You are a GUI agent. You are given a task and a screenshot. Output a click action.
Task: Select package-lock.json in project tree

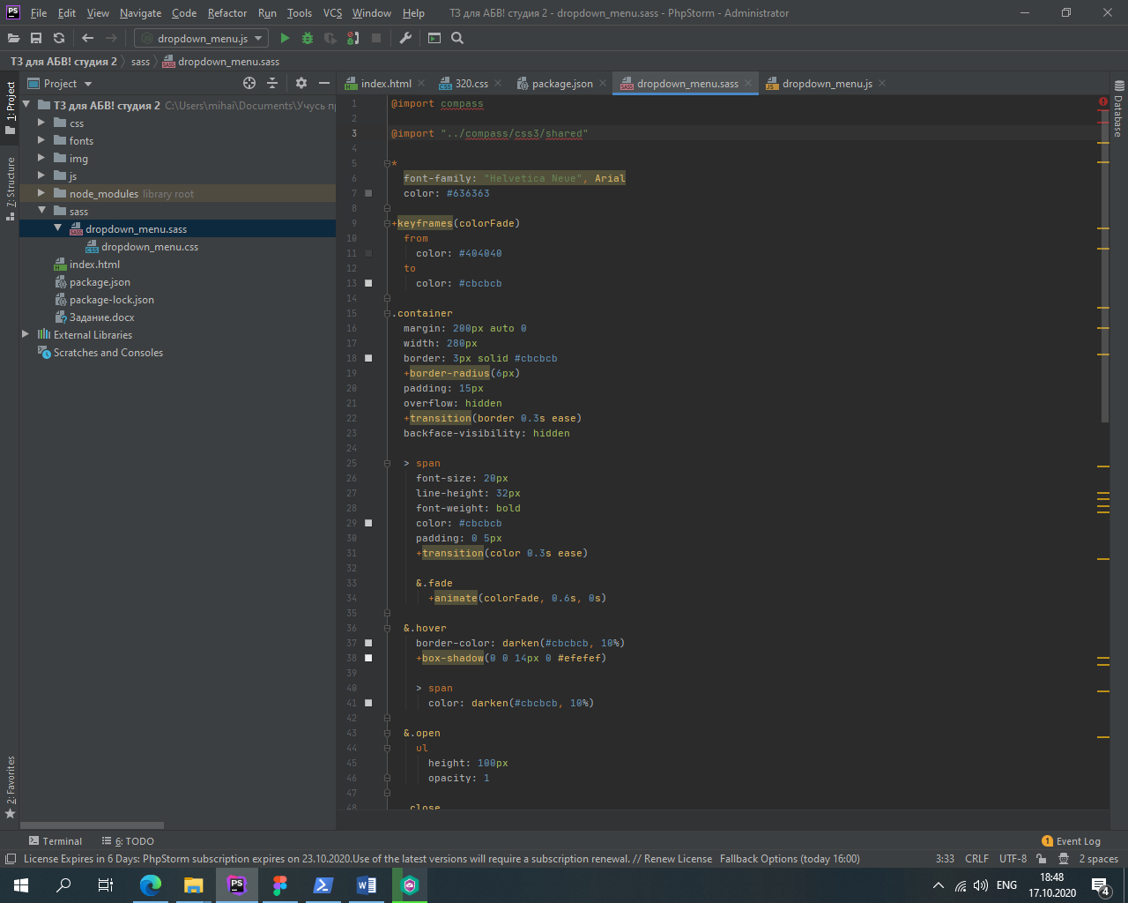click(x=111, y=300)
